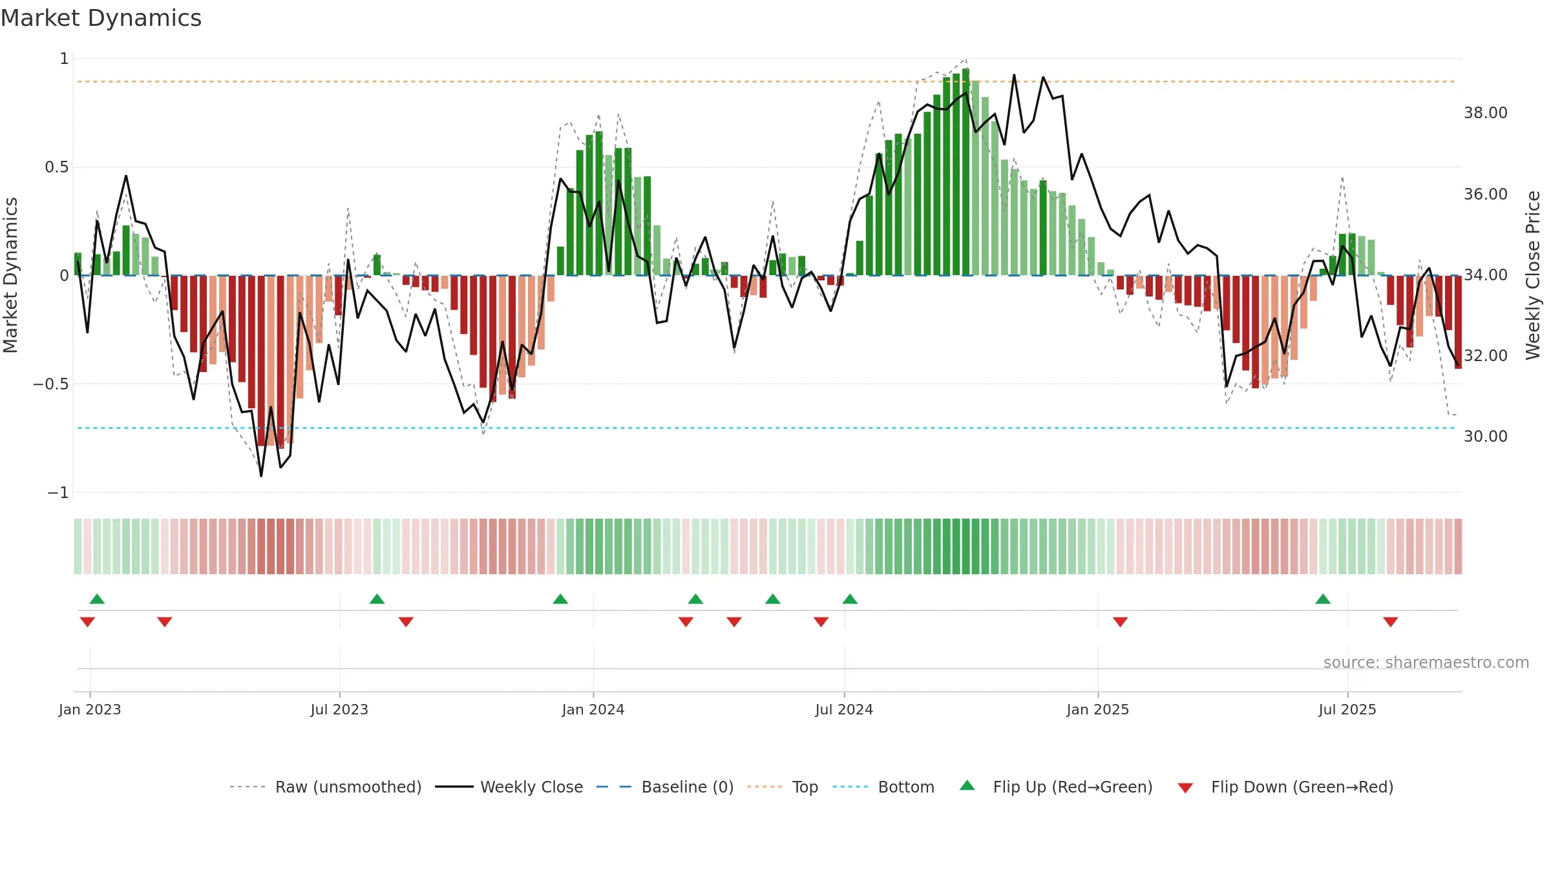Click the source: sharemaestro.com text
Image resolution: width=1551 pixels, height=872 pixels.
coord(1426,662)
